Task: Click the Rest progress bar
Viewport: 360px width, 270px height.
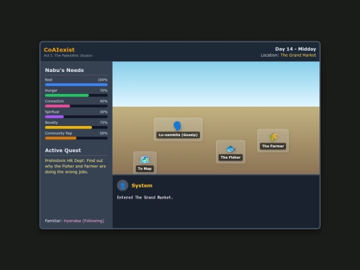Action: pos(76,85)
